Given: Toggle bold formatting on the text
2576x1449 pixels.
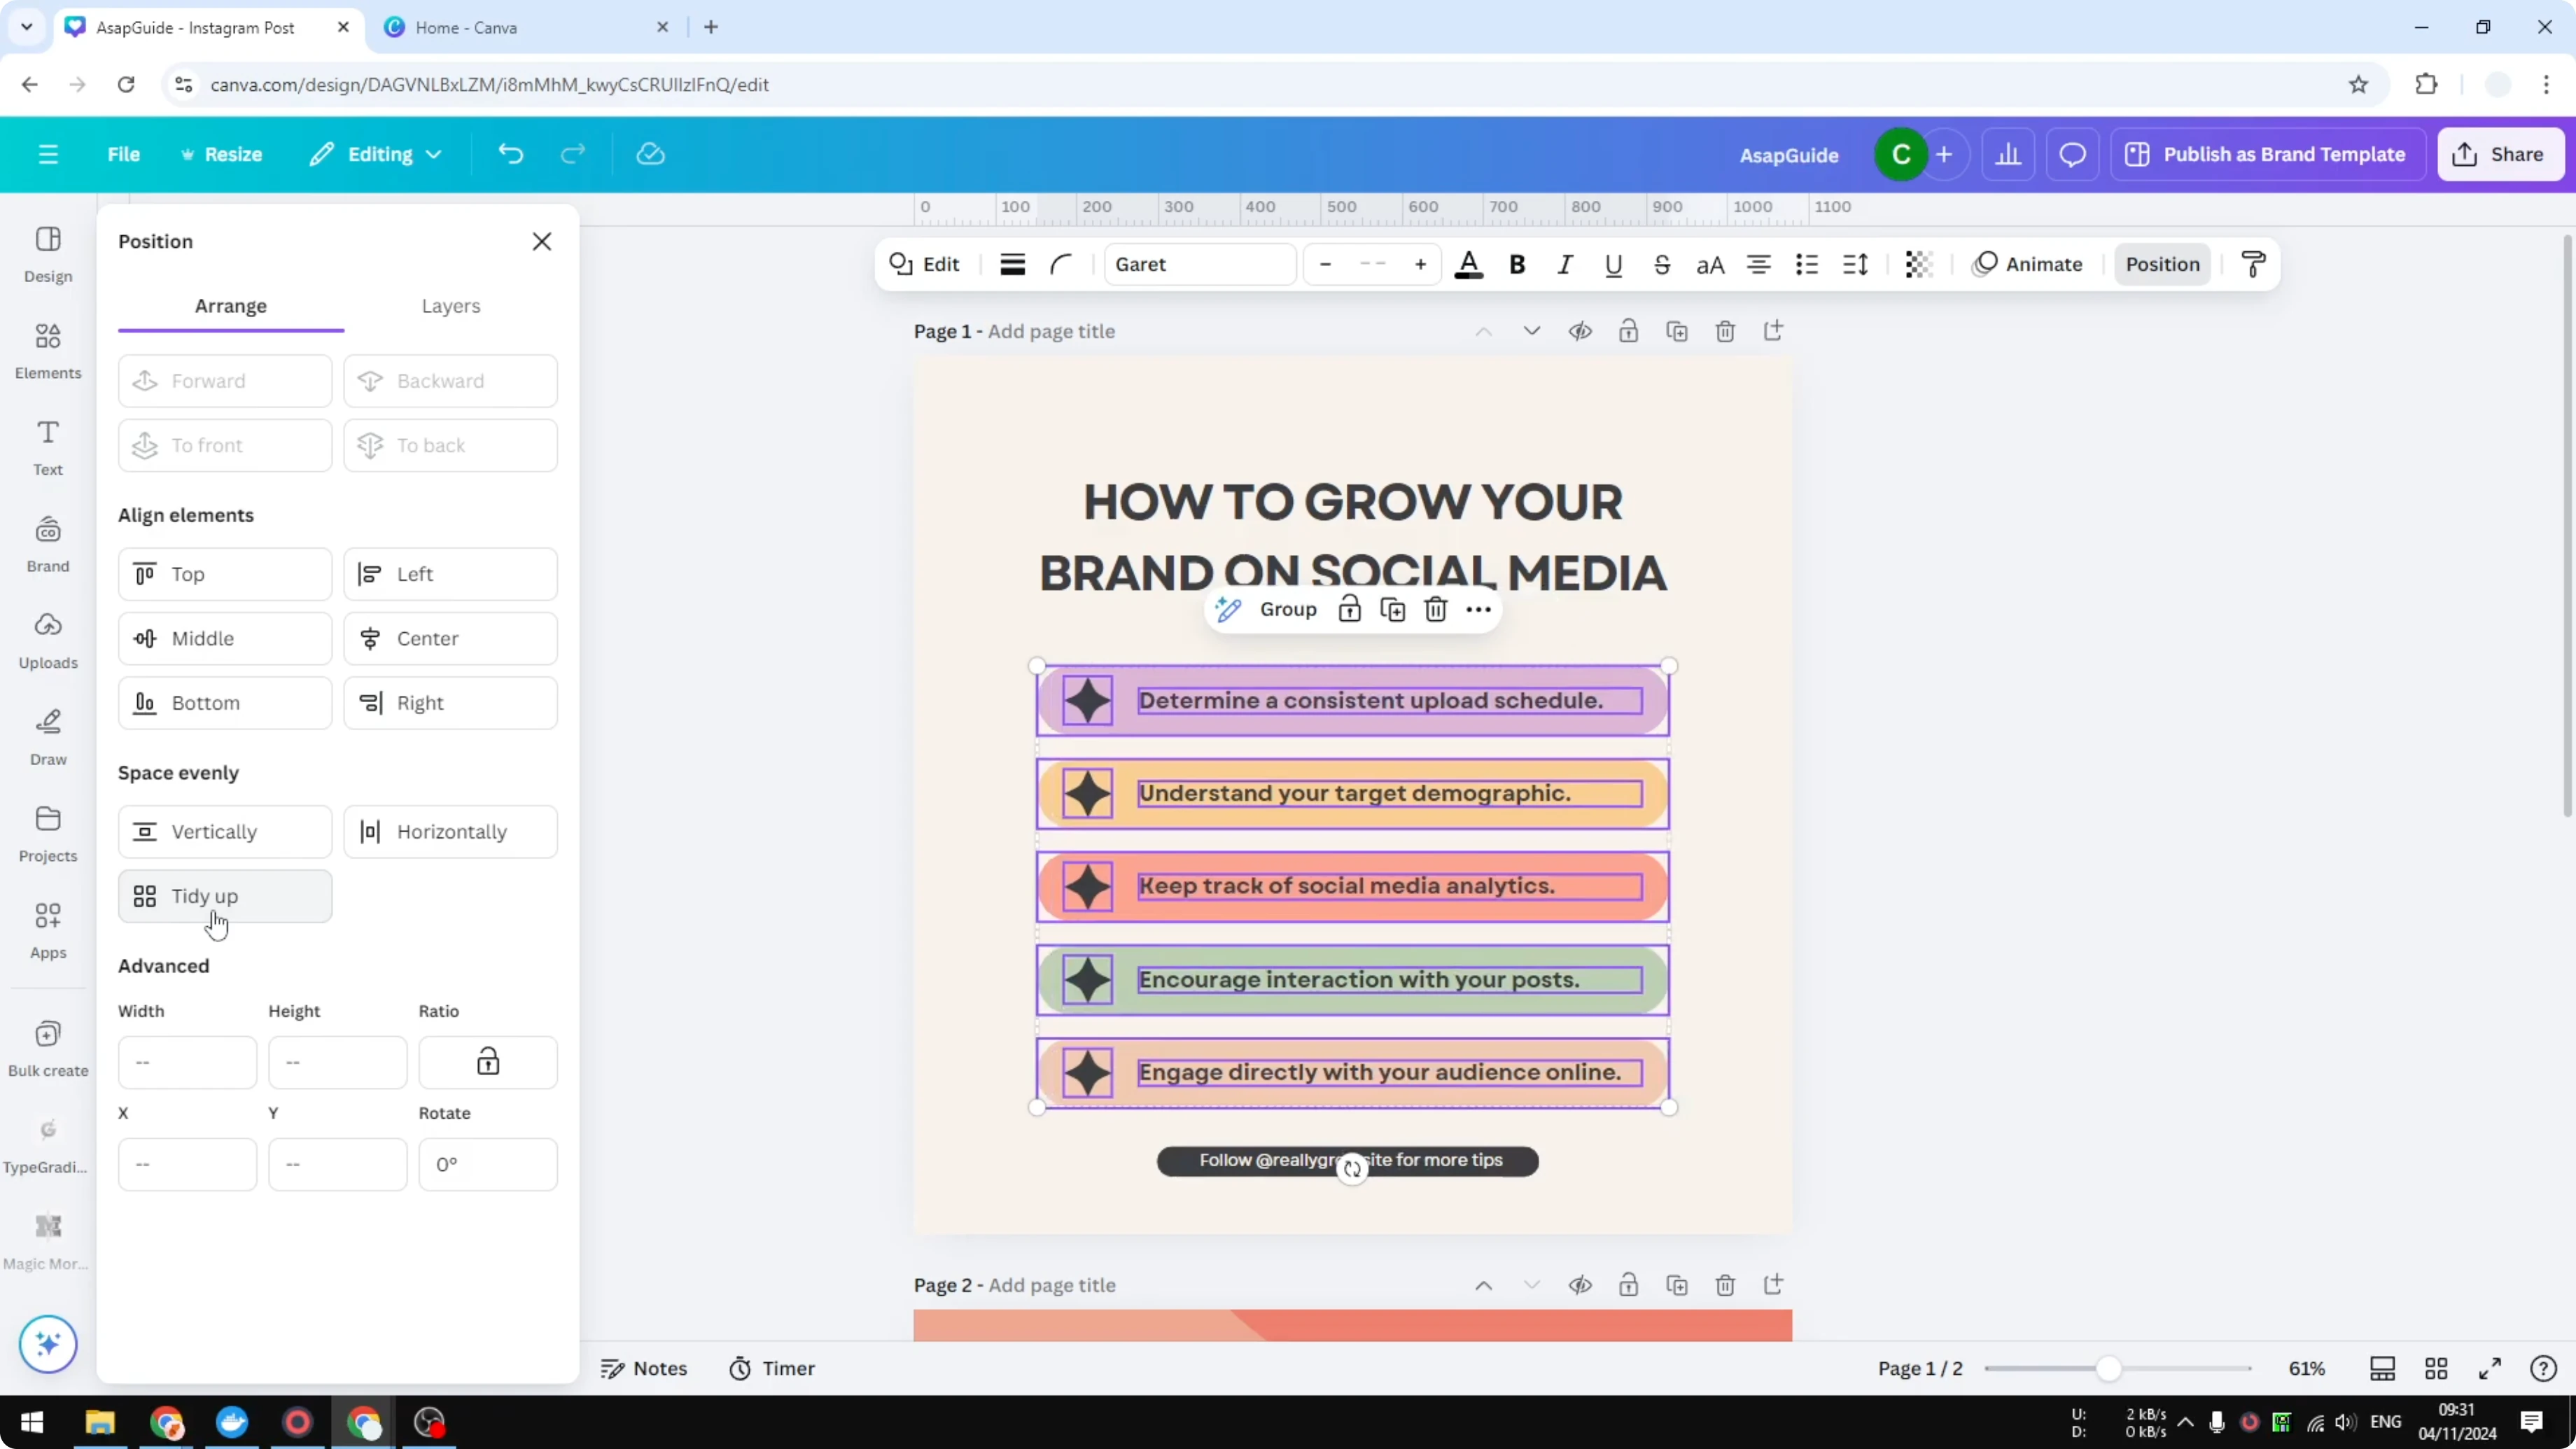Looking at the screenshot, I should (x=1517, y=264).
